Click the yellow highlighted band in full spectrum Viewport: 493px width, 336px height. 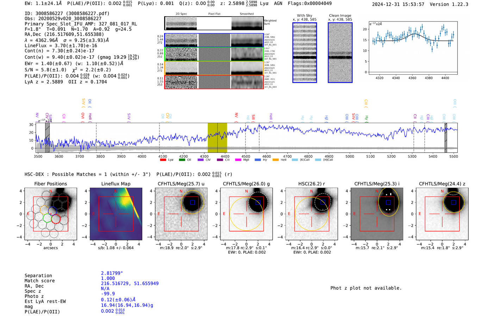[x=217, y=138]
